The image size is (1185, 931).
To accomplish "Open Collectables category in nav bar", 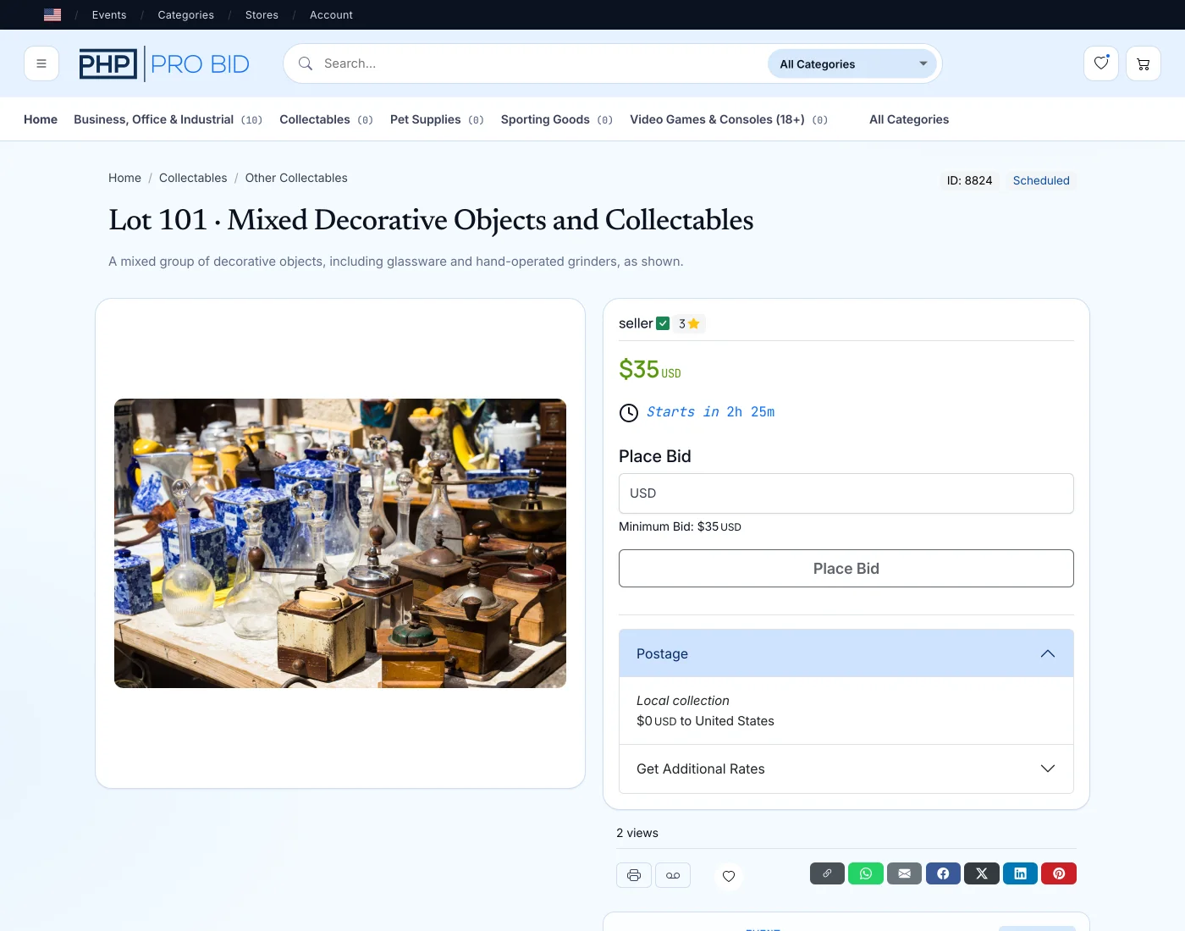I will tap(326, 119).
